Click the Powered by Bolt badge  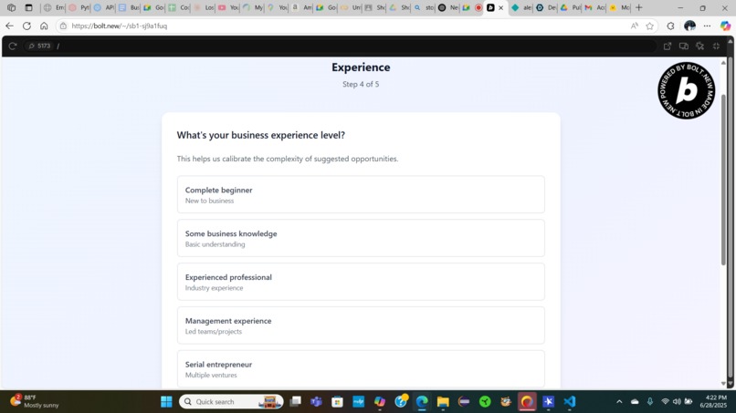tap(687, 90)
